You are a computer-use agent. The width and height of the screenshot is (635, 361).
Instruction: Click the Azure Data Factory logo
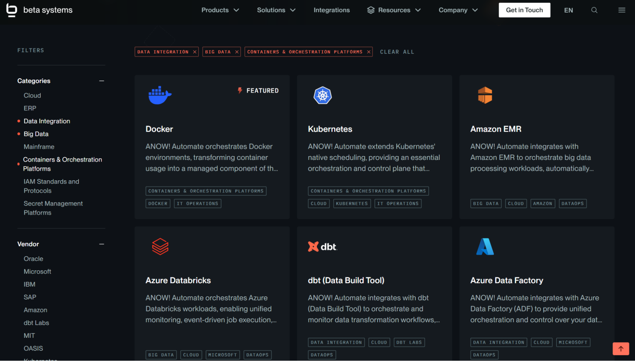(485, 246)
